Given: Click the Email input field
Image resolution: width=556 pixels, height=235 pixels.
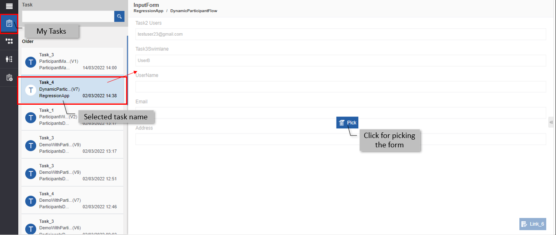Looking at the screenshot, I should [x=341, y=113].
